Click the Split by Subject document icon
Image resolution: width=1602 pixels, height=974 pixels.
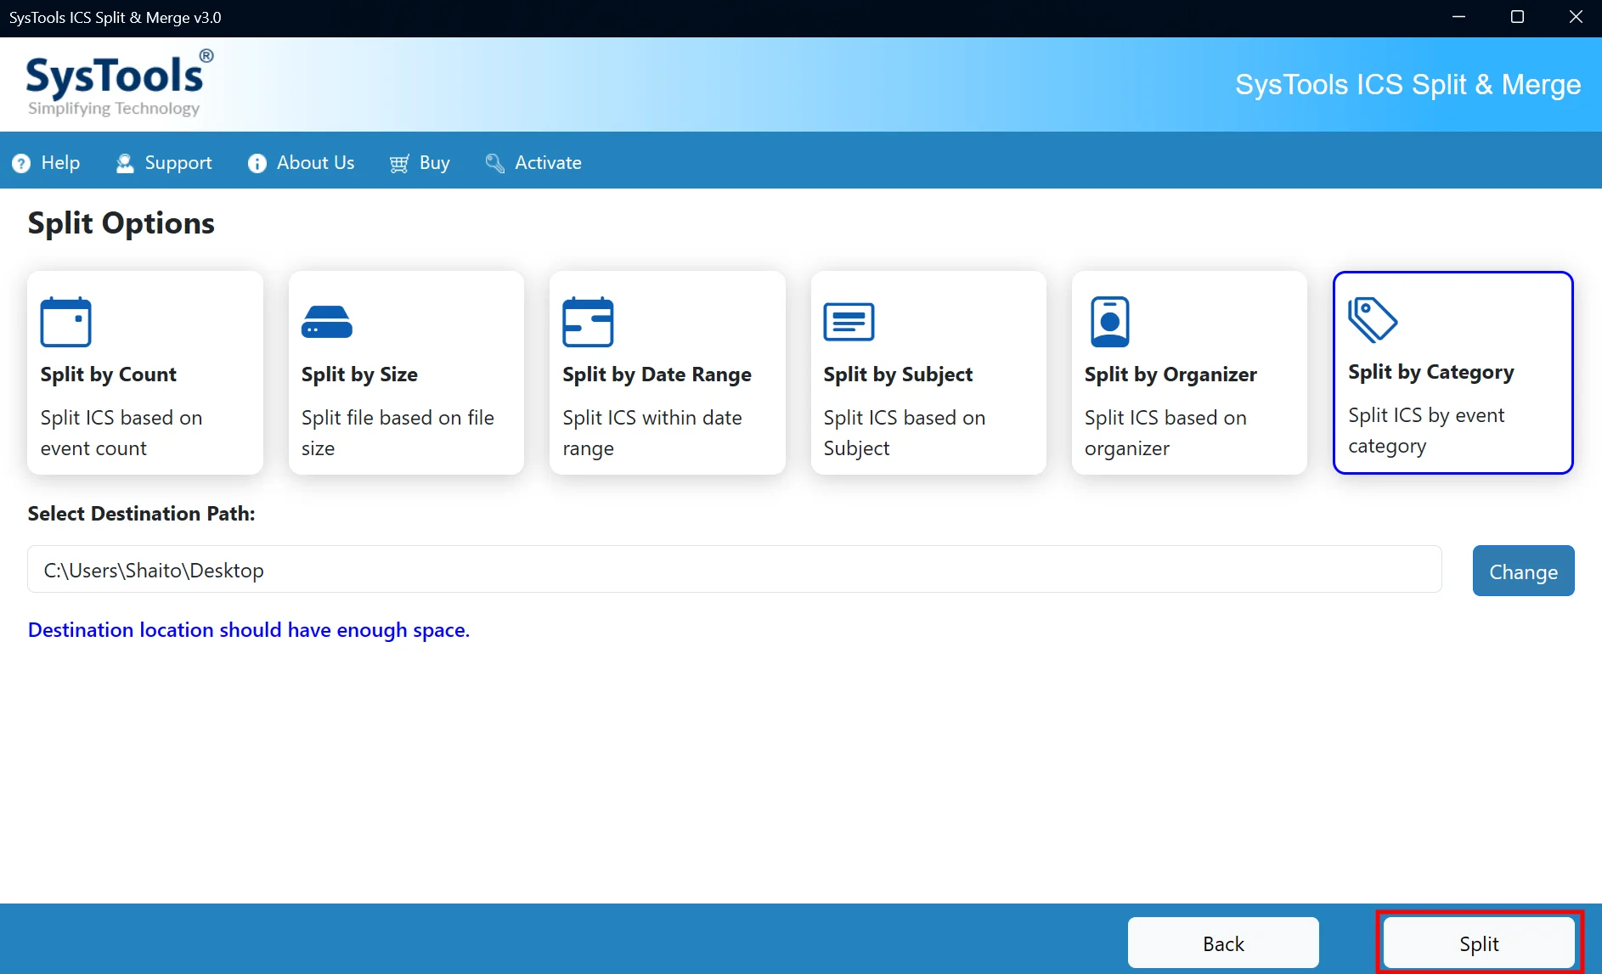(849, 322)
